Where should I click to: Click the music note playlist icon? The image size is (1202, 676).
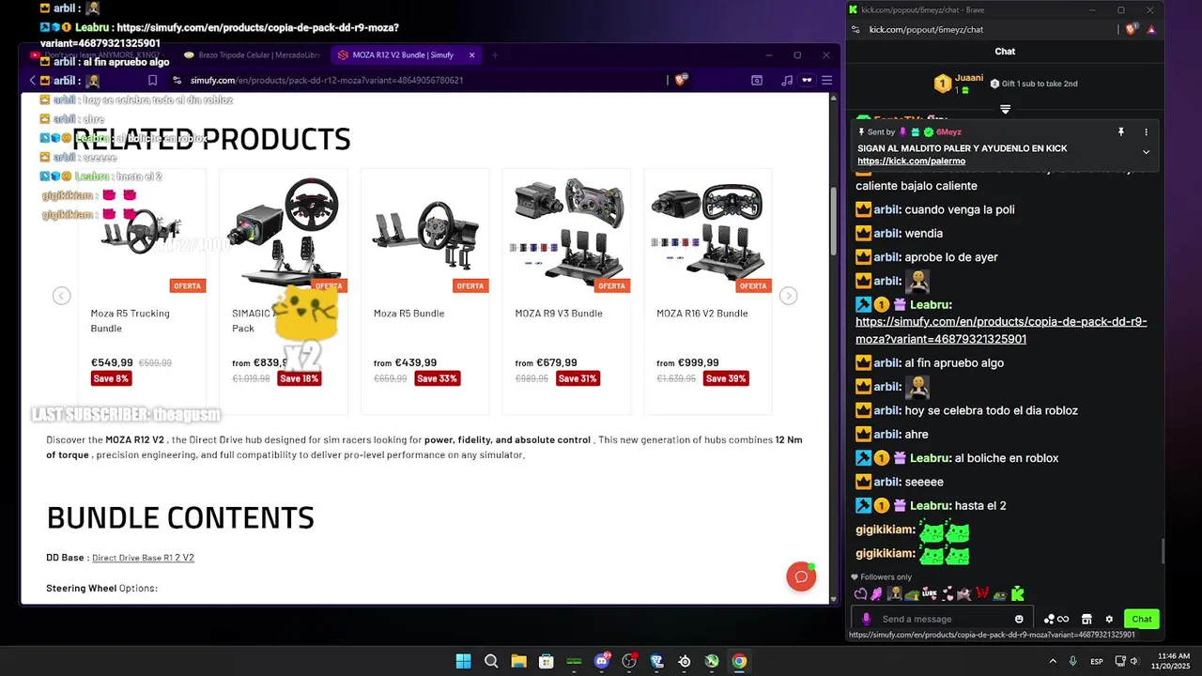[787, 80]
